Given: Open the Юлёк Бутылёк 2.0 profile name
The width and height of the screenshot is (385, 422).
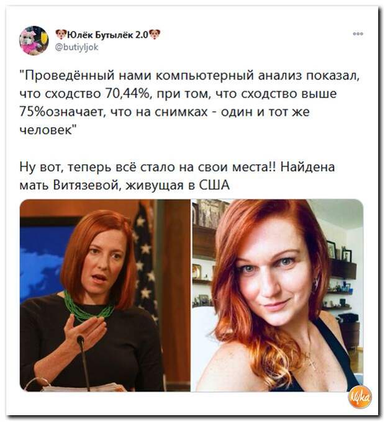Looking at the screenshot, I should (x=107, y=34).
